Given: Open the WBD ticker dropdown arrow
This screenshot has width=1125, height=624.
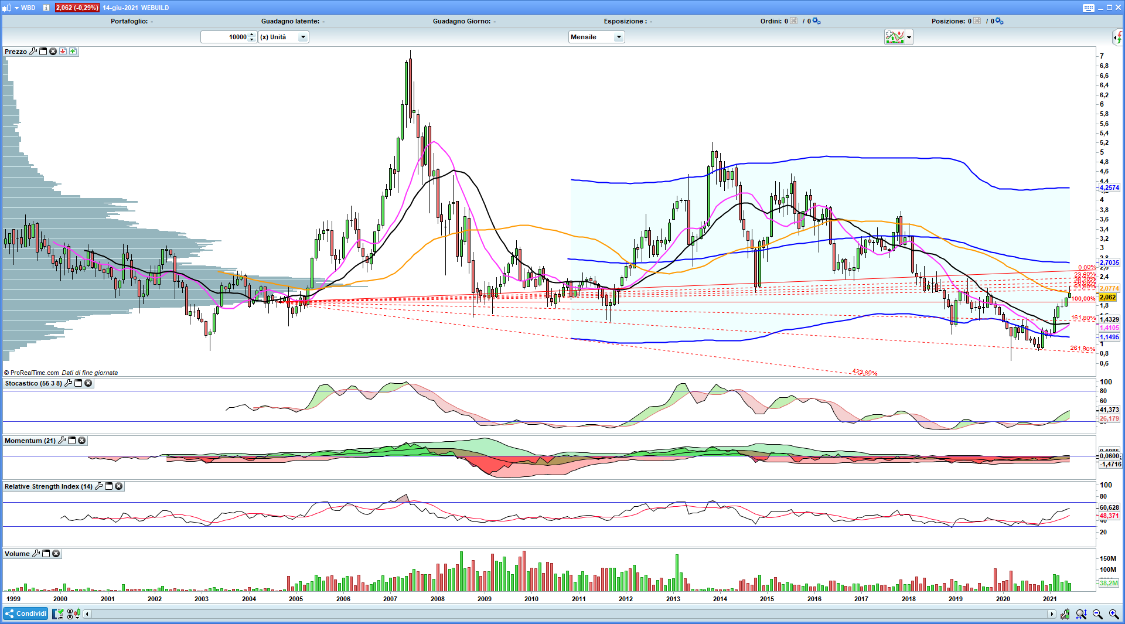Looking at the screenshot, I should 16,8.
